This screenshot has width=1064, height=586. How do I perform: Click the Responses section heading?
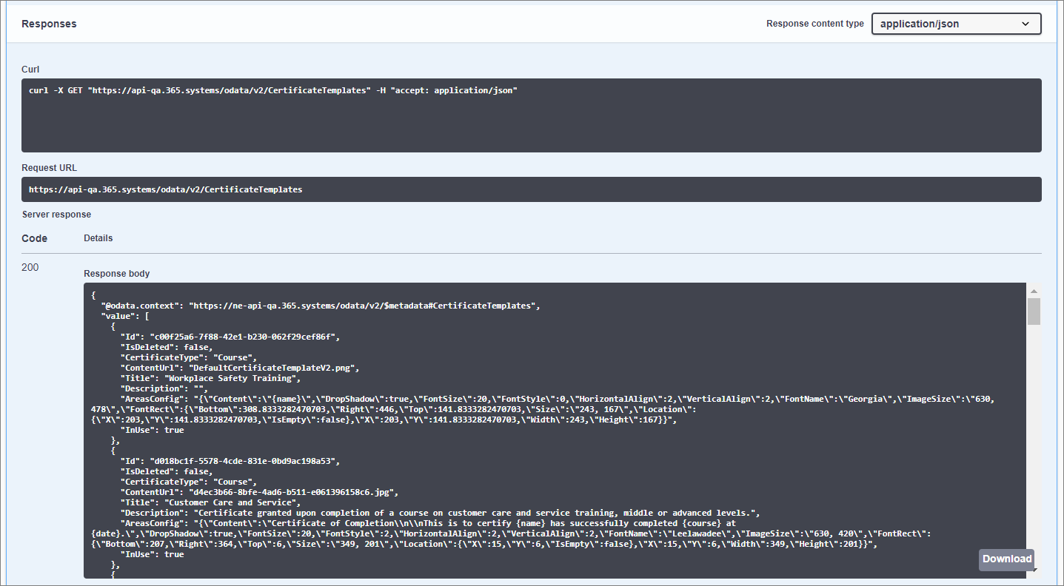49,24
